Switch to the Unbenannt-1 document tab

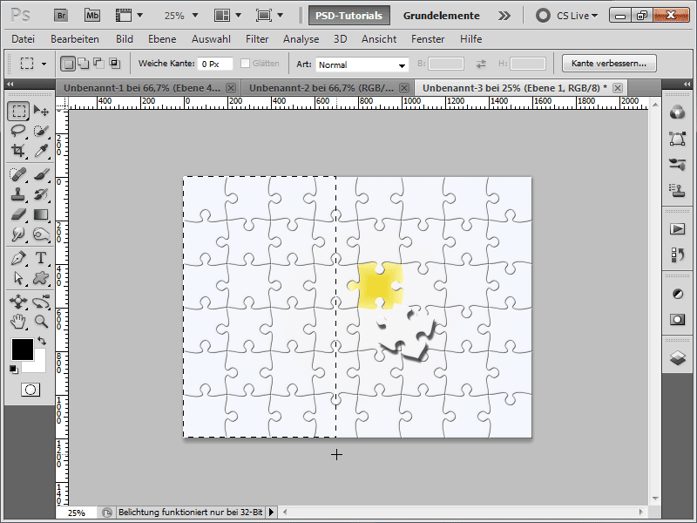tap(142, 88)
